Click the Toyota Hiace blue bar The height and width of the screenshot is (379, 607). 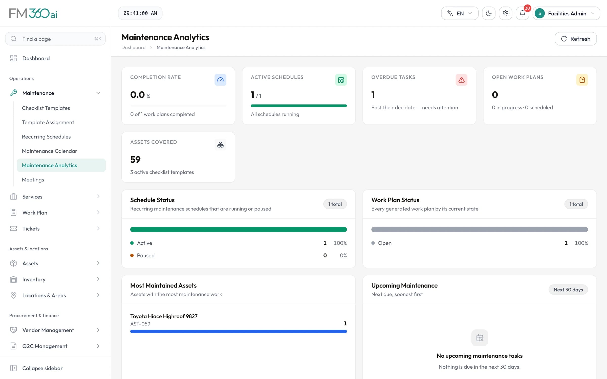238,331
